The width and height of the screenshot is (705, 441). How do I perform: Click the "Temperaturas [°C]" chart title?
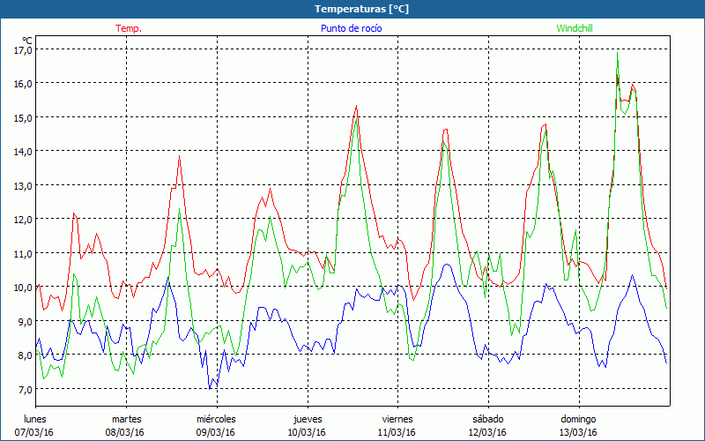tap(361, 9)
